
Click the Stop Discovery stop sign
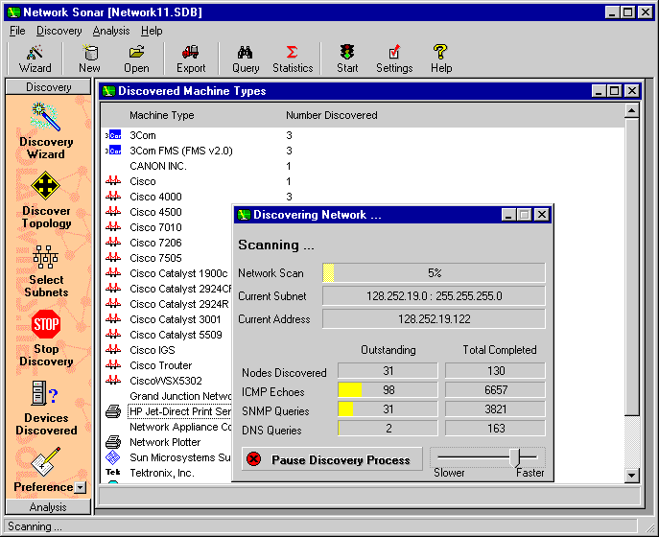click(x=46, y=324)
